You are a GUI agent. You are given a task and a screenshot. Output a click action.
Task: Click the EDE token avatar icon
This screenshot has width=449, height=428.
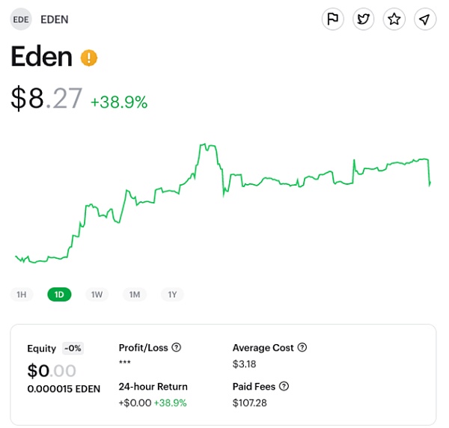21,19
